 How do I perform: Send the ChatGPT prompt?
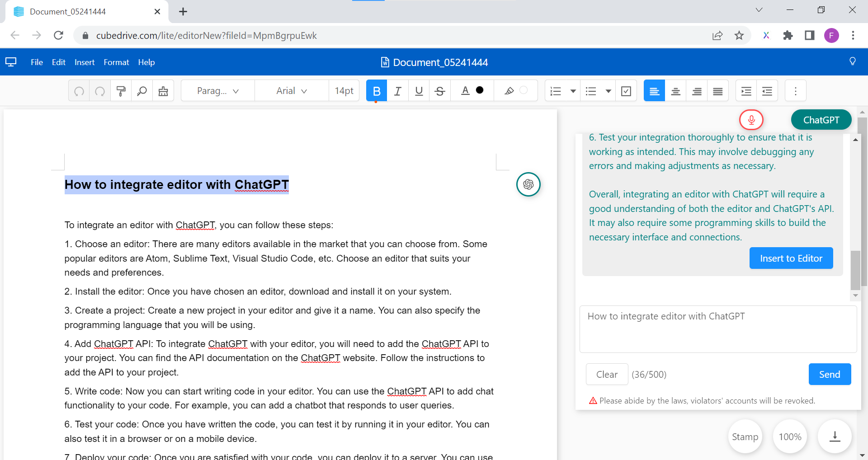830,374
